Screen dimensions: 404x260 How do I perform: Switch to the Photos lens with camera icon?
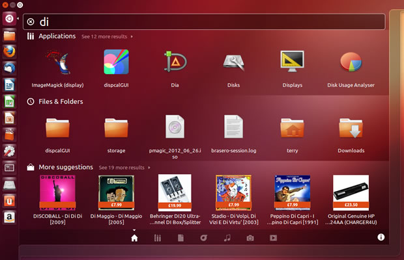point(250,238)
